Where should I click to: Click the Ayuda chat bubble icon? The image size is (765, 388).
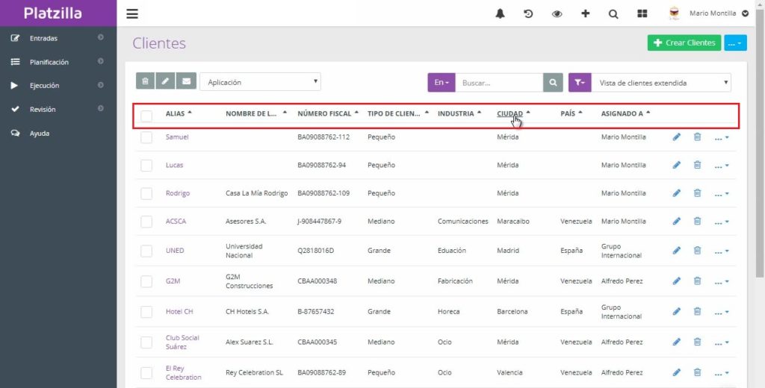[x=15, y=133]
